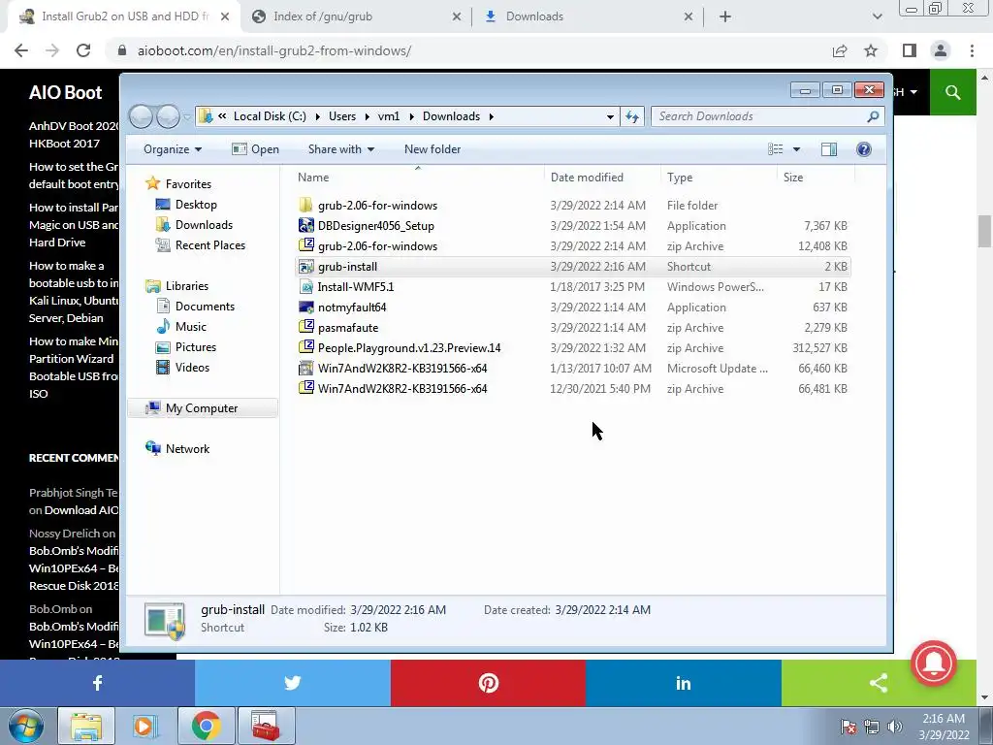Image resolution: width=993 pixels, height=745 pixels.
Task: Select notmyfault64 application icon
Action: coord(305,308)
